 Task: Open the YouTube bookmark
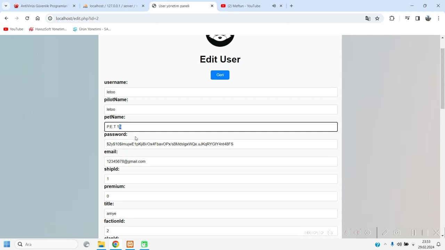pos(13,29)
